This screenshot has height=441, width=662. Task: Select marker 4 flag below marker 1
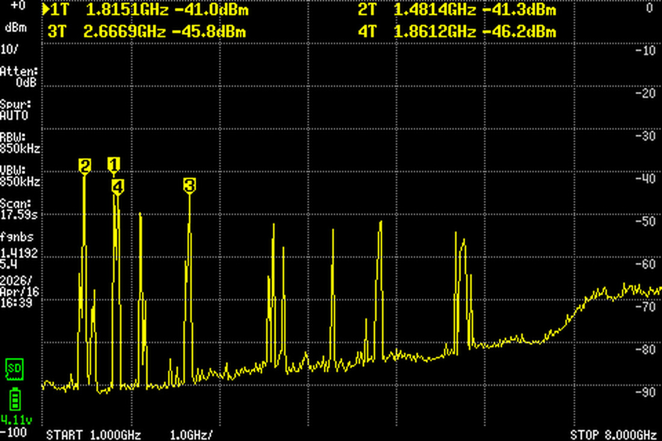point(117,187)
